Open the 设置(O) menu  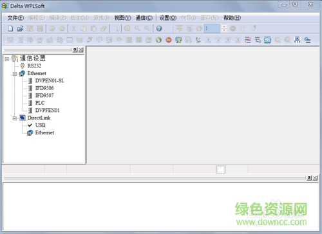pyautogui.click(x=168, y=18)
